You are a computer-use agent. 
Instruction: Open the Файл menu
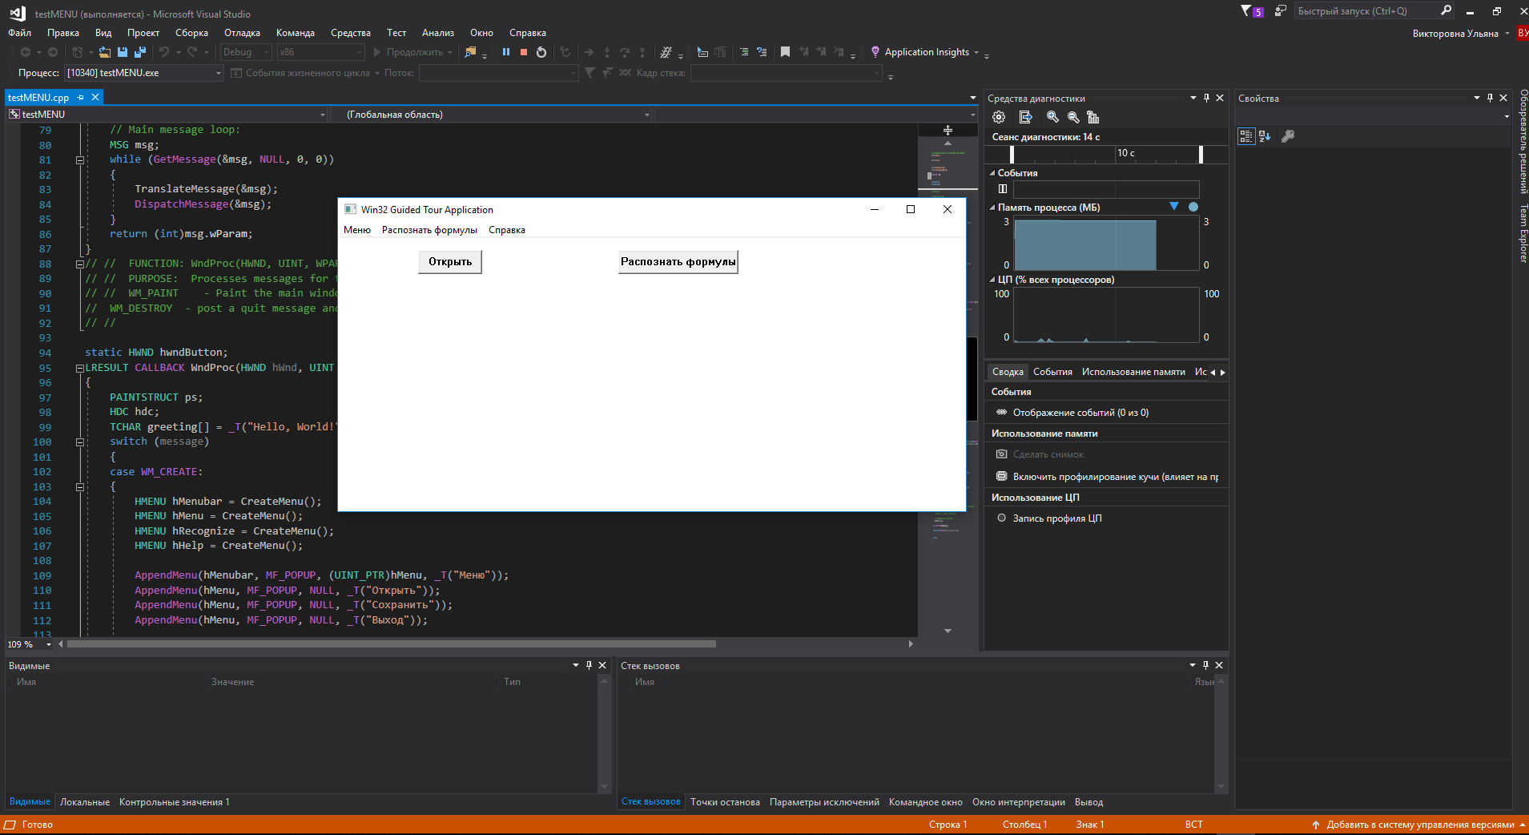[x=20, y=33]
